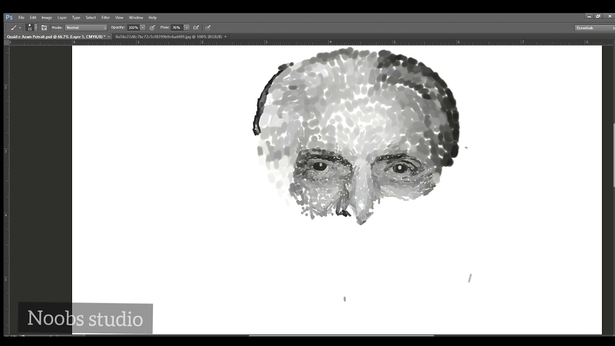Open the Essentials workspace dropdown
Image resolution: width=615 pixels, height=346 pixels.
point(595,28)
